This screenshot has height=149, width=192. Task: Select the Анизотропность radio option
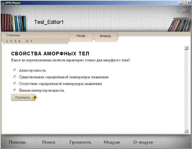click(x=15, y=70)
